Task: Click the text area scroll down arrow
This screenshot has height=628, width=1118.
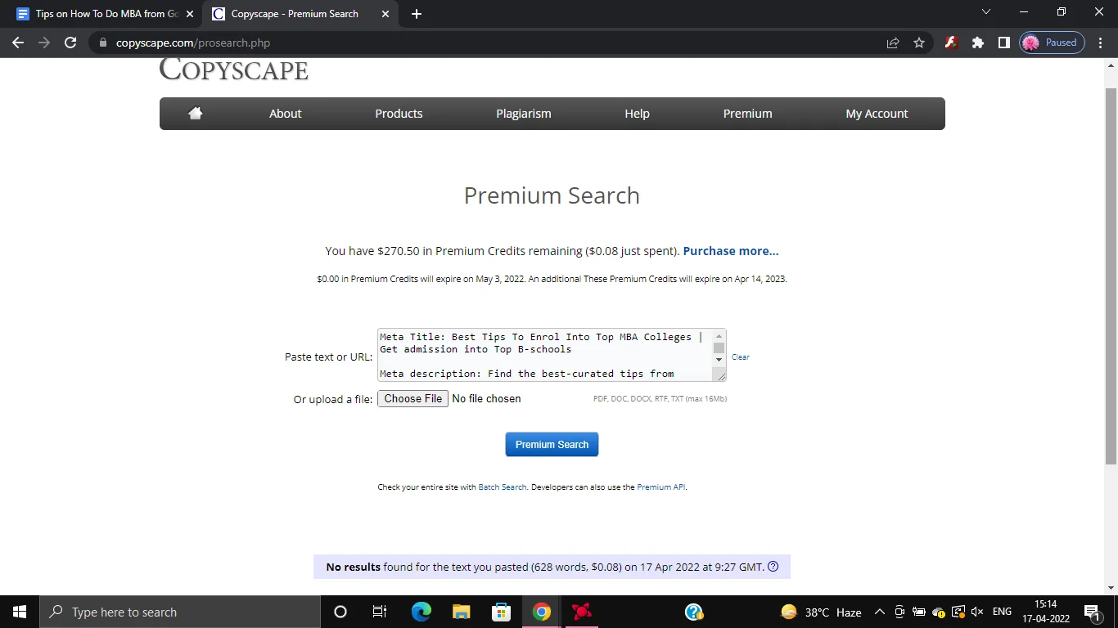Action: click(x=719, y=360)
